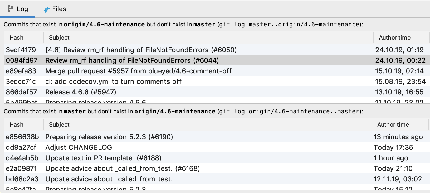Sort top table by Subject column header

pos(59,38)
